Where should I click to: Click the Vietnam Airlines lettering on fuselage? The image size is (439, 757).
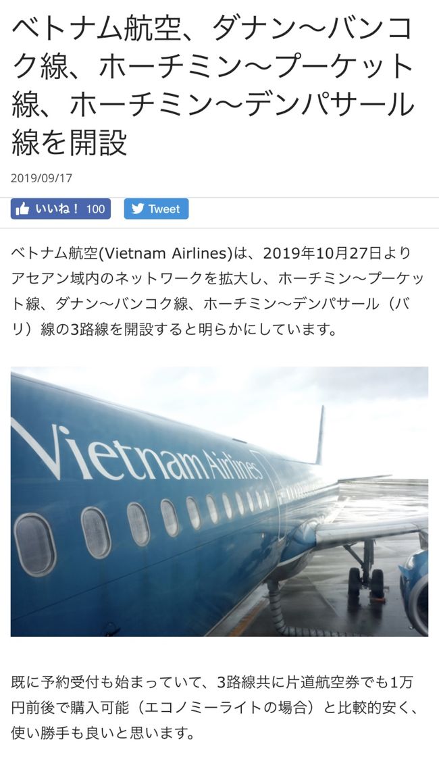coord(140,459)
